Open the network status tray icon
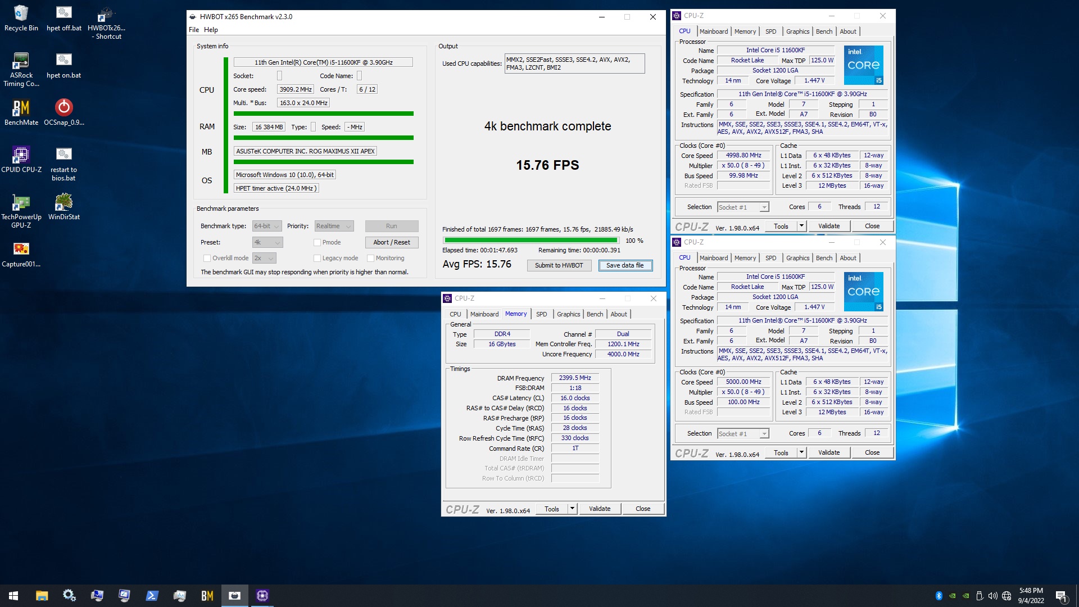The height and width of the screenshot is (607, 1079). (1007, 596)
